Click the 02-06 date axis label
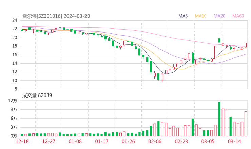This screenshot has width=251, height=149. click(155, 141)
